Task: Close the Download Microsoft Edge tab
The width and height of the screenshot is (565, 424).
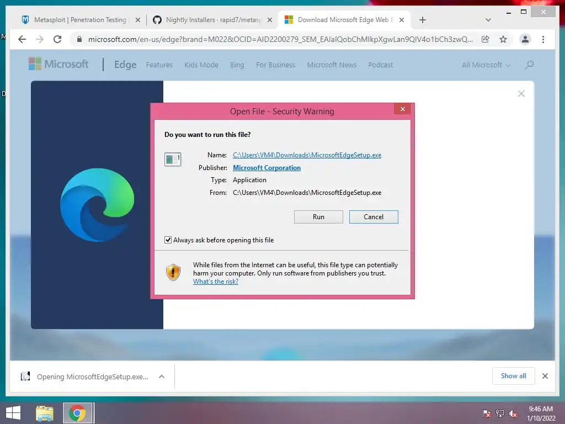Action: tap(402, 20)
